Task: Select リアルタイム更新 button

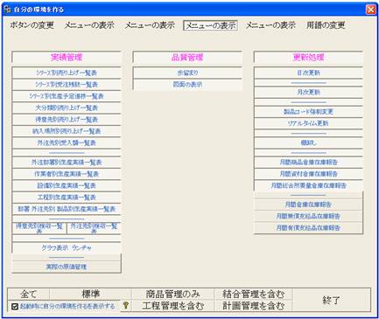Action: click(308, 123)
